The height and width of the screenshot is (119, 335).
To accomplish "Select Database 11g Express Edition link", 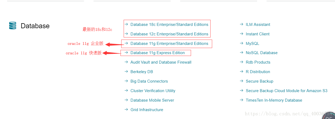I will tap(157, 53).
